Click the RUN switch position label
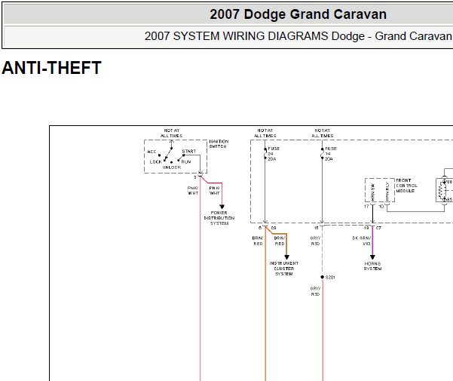The height and width of the screenshot is (381, 453). [x=186, y=162]
